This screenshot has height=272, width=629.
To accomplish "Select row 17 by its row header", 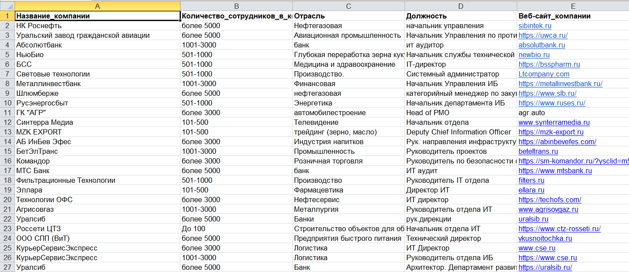I will point(7,170).
